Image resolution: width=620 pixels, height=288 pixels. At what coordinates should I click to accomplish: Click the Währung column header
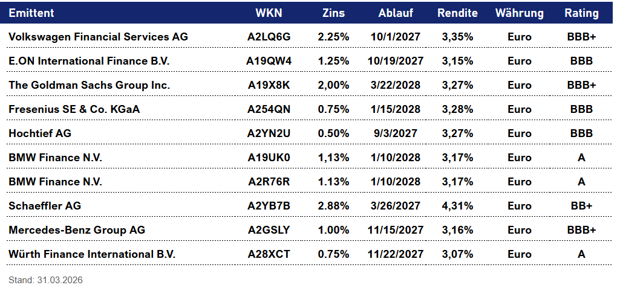(x=519, y=13)
